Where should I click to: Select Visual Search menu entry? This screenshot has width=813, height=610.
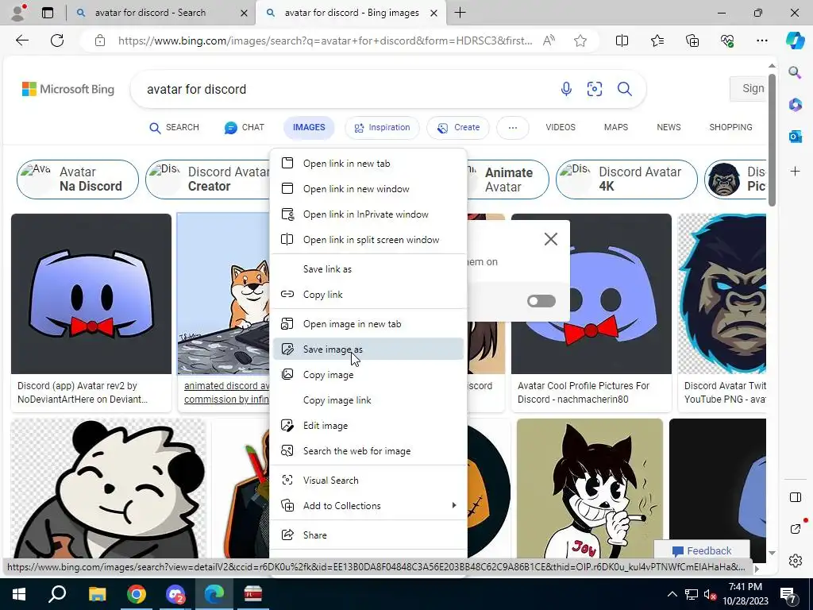tap(368, 481)
